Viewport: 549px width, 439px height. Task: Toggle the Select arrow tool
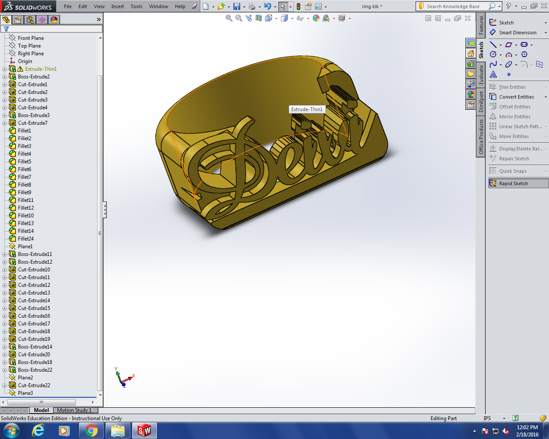pos(283,6)
